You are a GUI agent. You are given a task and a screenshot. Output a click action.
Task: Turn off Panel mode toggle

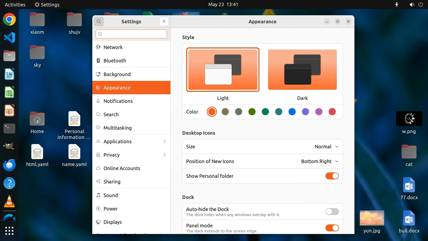(332, 228)
